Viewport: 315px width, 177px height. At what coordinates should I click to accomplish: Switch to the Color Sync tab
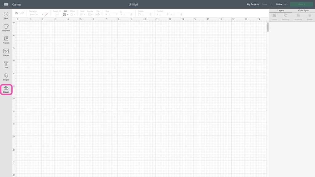pos(303,10)
